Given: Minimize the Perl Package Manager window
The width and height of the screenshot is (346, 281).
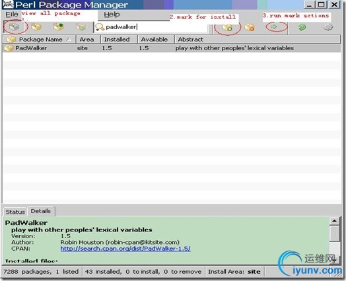Looking at the screenshot, I should [309, 5].
